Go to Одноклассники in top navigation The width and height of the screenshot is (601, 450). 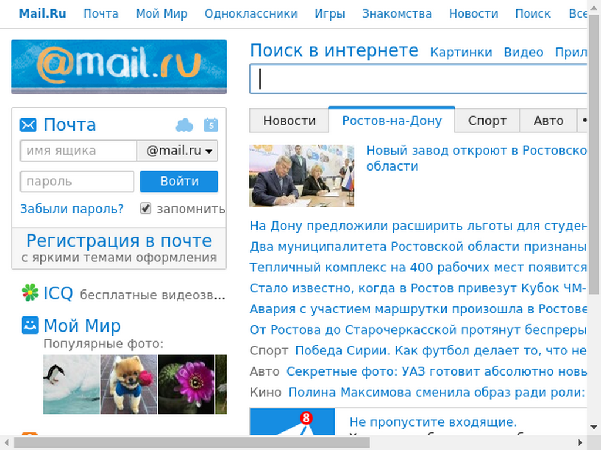(251, 14)
